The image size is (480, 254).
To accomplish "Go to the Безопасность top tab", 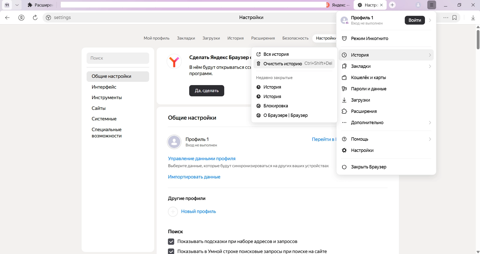I will pyautogui.click(x=295, y=38).
